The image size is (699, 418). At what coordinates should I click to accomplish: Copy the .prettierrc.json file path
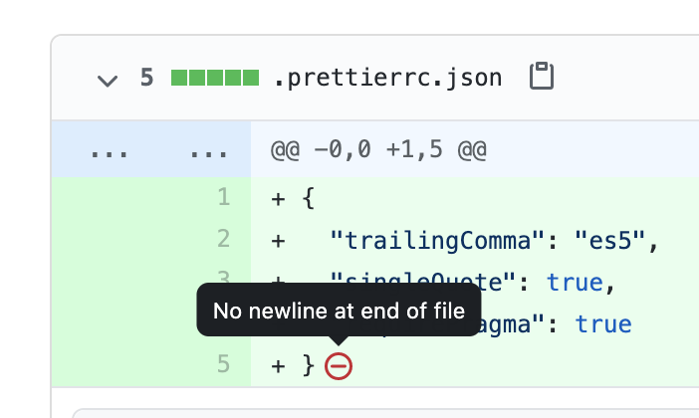[x=542, y=77]
